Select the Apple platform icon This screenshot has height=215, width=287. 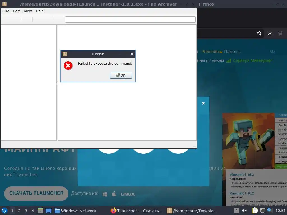(x=114, y=194)
